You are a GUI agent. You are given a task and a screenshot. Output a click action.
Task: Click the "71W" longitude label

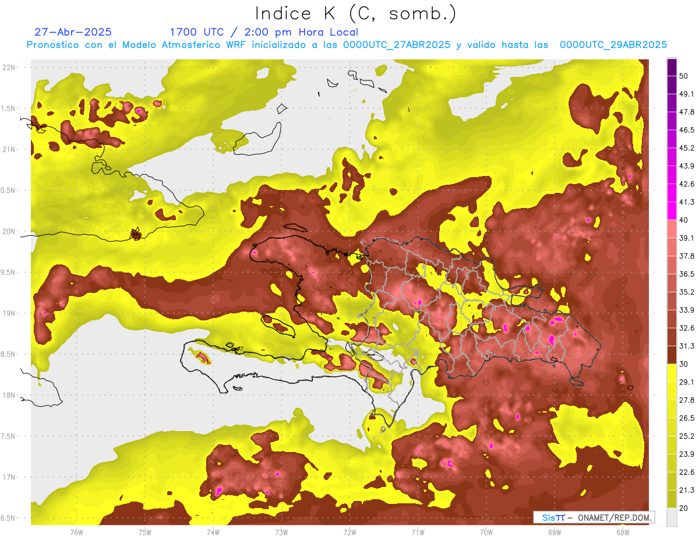tap(418, 532)
